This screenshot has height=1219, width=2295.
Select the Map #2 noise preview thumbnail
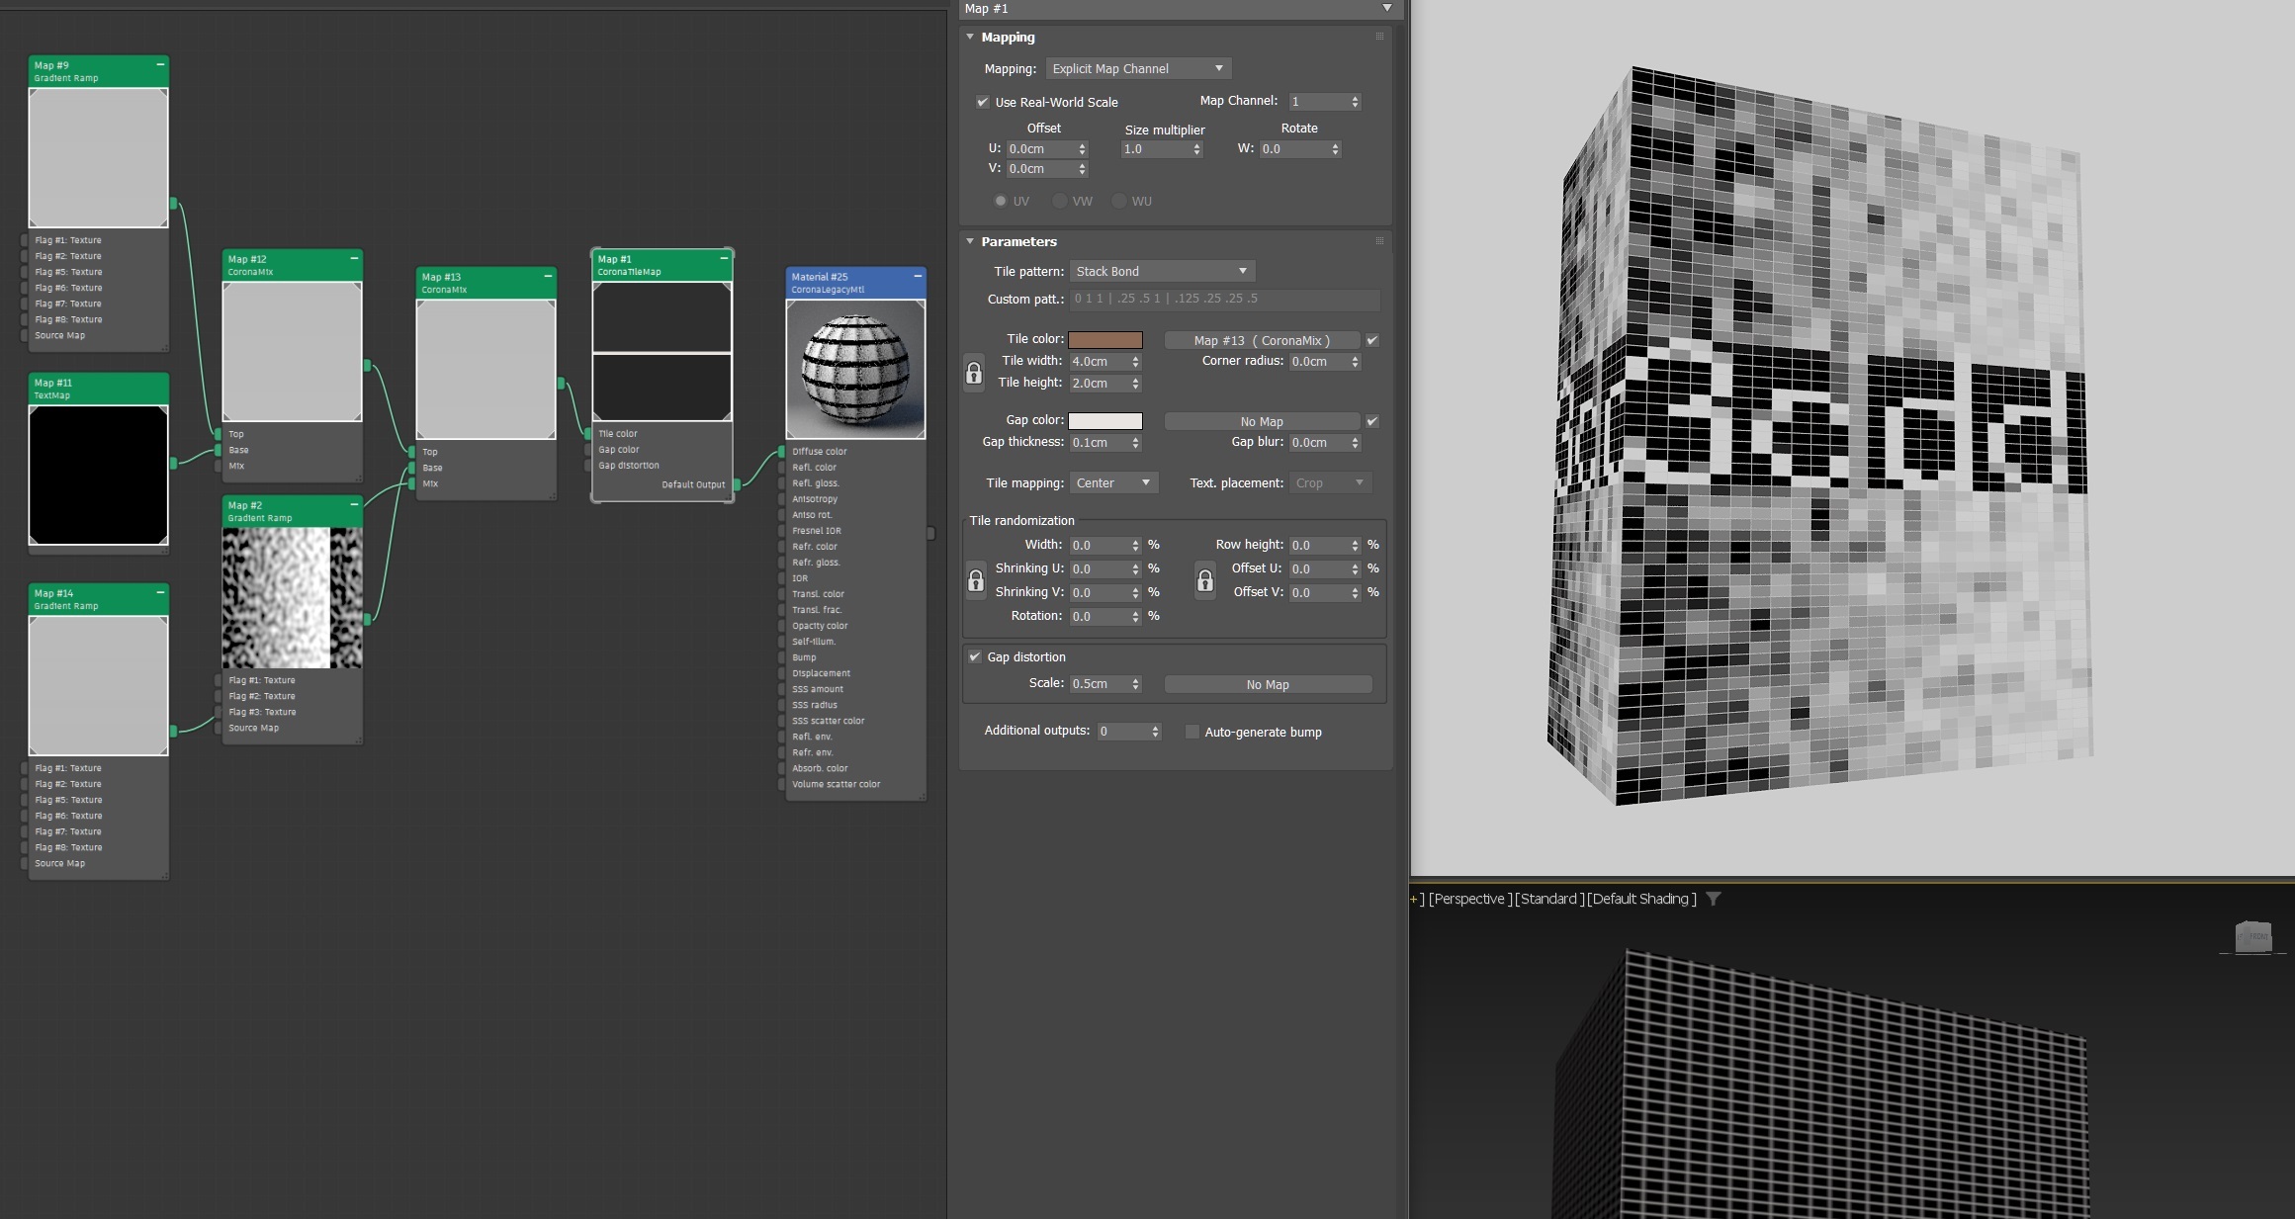(292, 597)
